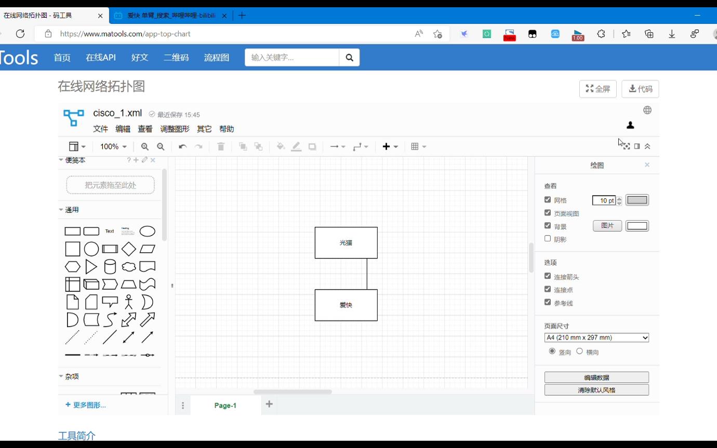The height and width of the screenshot is (448, 717).
Task: Click the fill color bucket icon
Action: (281, 147)
